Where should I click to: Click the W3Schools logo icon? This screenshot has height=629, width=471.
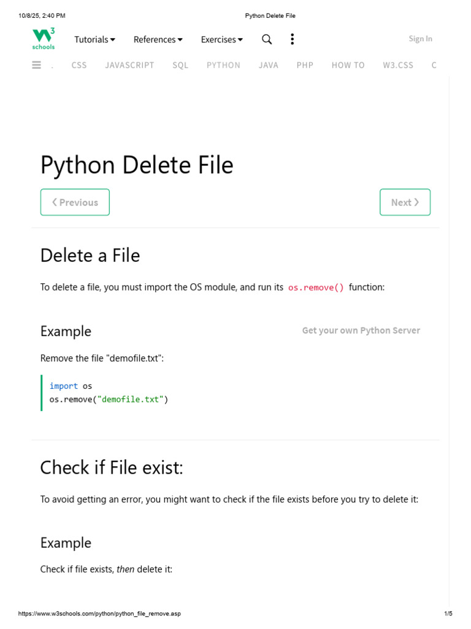[x=44, y=39]
